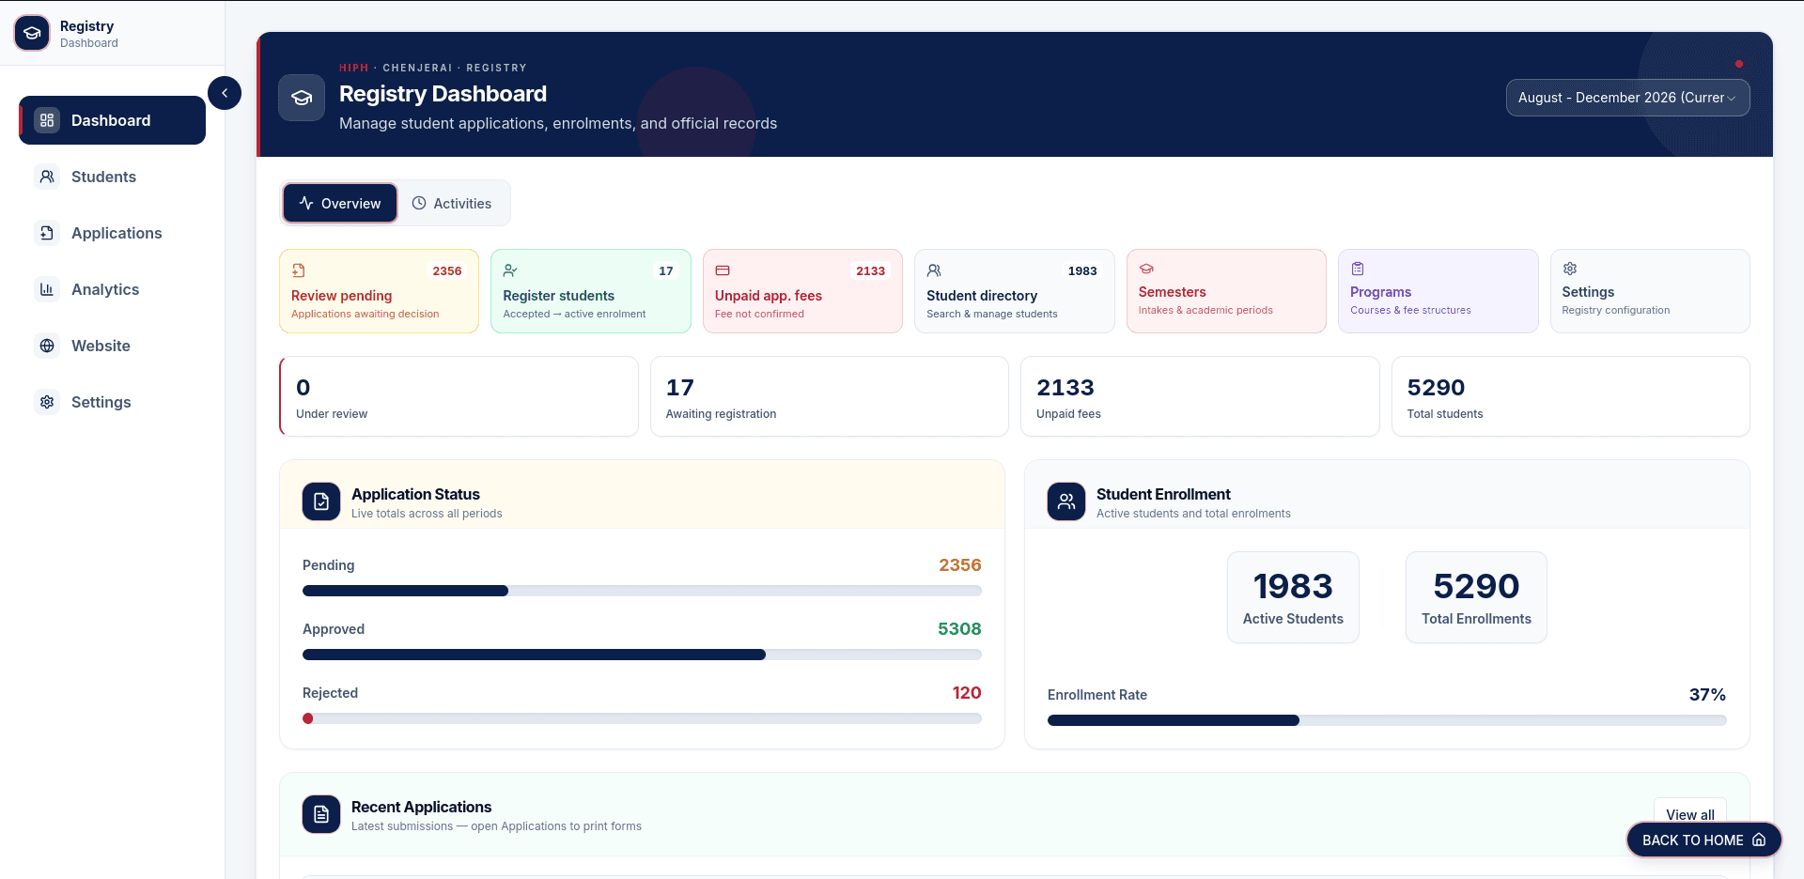Open Analytics in the sidebar

coord(113,289)
